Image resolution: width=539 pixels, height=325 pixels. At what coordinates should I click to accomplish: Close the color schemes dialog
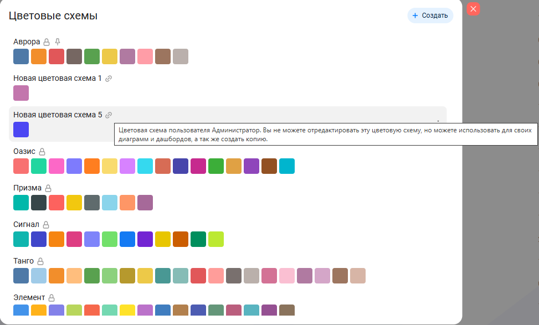473,9
